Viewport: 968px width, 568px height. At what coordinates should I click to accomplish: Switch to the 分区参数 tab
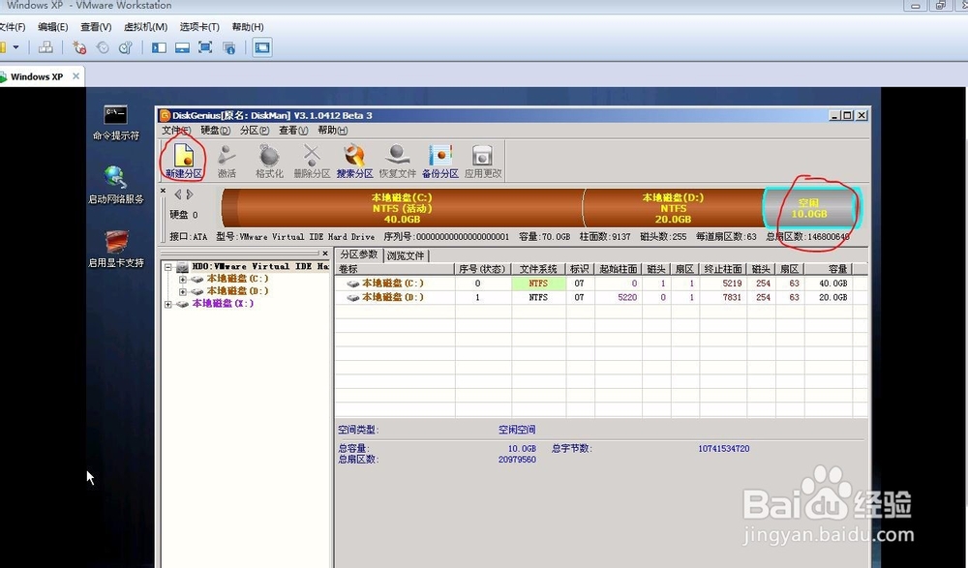tap(359, 254)
